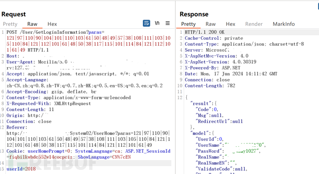Click the Content-Length: 11 request header
The width and height of the screenshot is (319, 174).
[30, 109]
